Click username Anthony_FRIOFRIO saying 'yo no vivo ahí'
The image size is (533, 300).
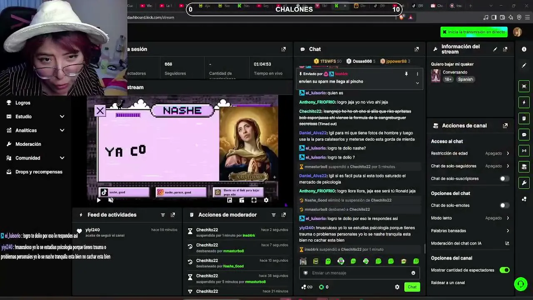(x=317, y=102)
